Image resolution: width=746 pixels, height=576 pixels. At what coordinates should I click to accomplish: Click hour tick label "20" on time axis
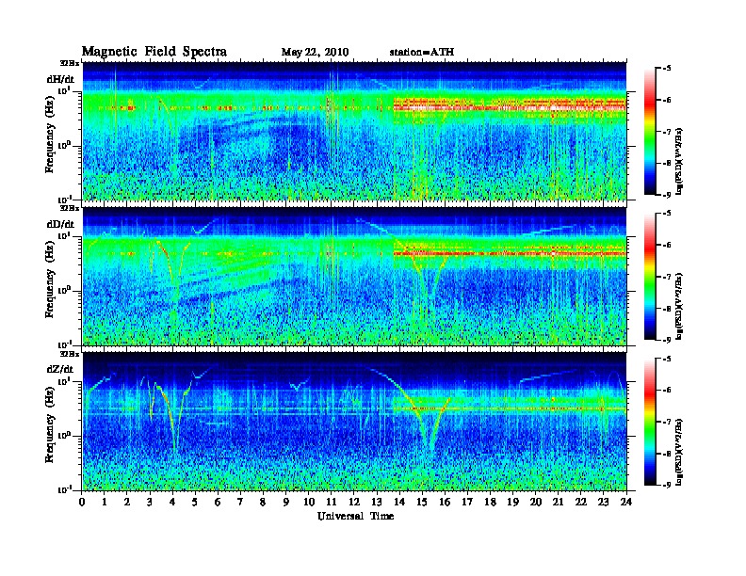coord(535,502)
